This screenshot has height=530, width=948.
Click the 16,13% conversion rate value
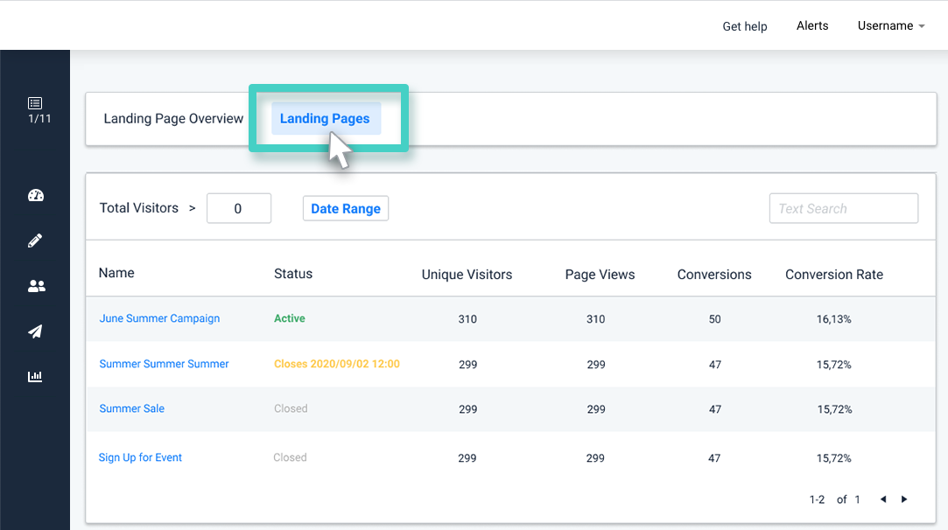[833, 319]
